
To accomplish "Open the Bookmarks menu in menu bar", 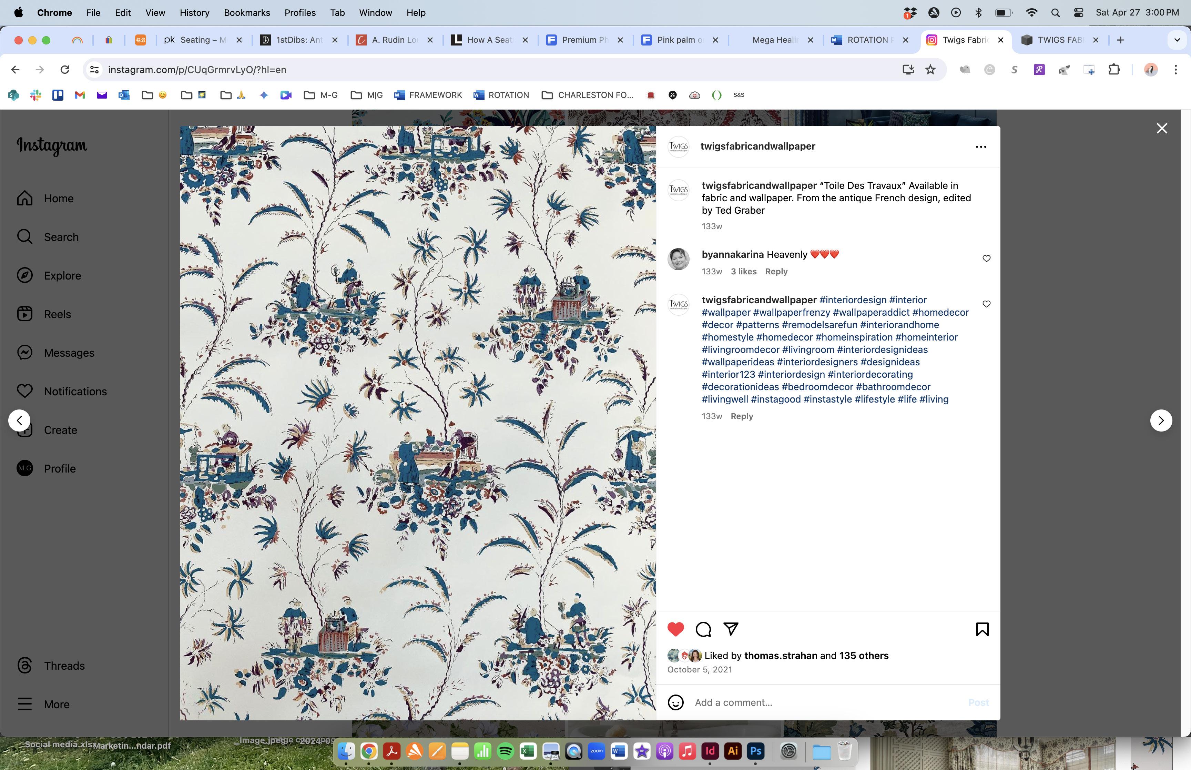I will (x=246, y=12).
